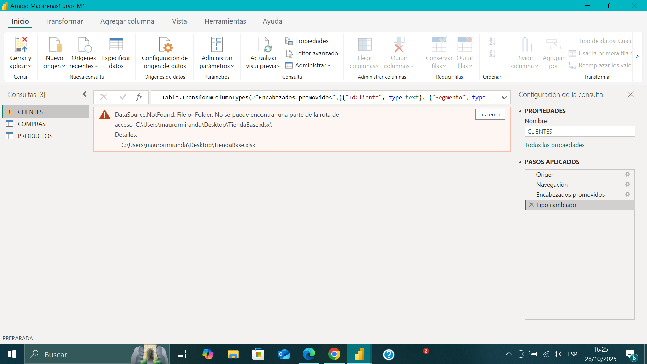Click the Nombre field containing CLIENTES
Image resolution: width=647 pixels, height=364 pixels.
(579, 132)
